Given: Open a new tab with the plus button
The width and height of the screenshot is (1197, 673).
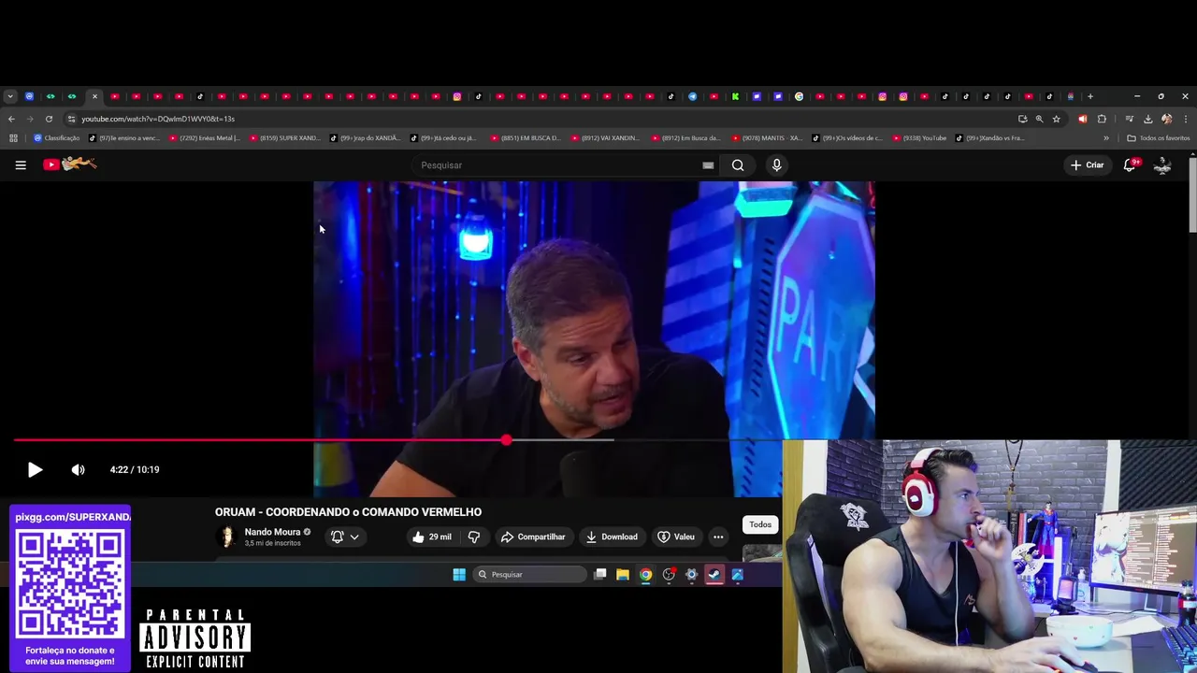Looking at the screenshot, I should (1089, 96).
